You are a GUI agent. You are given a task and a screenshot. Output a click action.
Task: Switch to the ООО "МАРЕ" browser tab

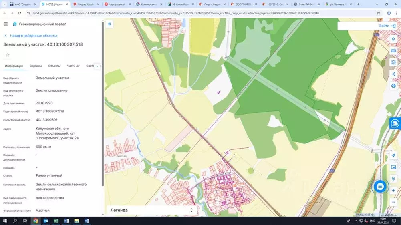[x=243, y=4]
